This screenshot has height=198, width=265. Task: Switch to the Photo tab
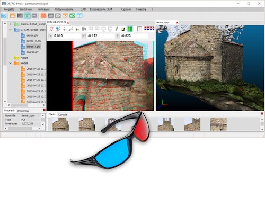[52, 114]
